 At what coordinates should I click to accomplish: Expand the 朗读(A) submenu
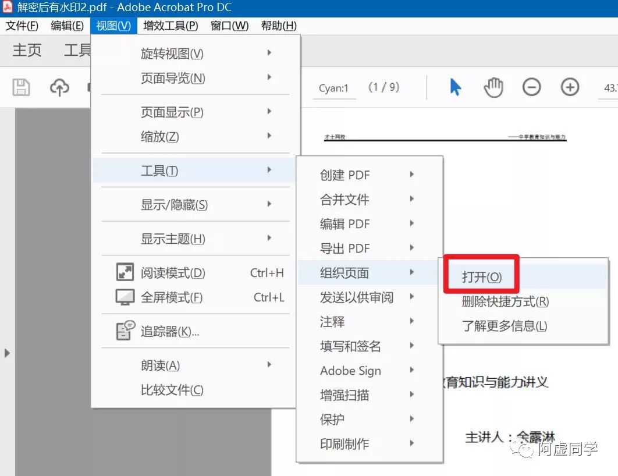[x=195, y=365]
